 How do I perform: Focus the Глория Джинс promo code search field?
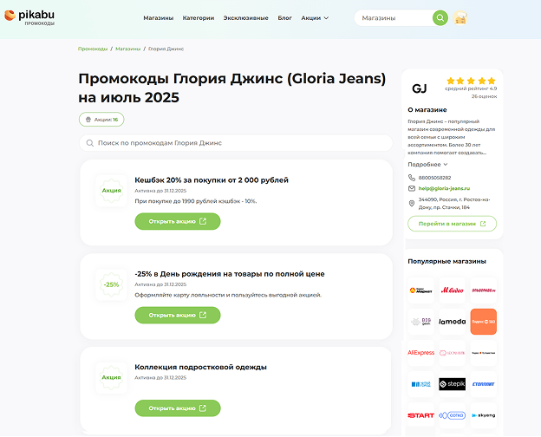pos(236,143)
